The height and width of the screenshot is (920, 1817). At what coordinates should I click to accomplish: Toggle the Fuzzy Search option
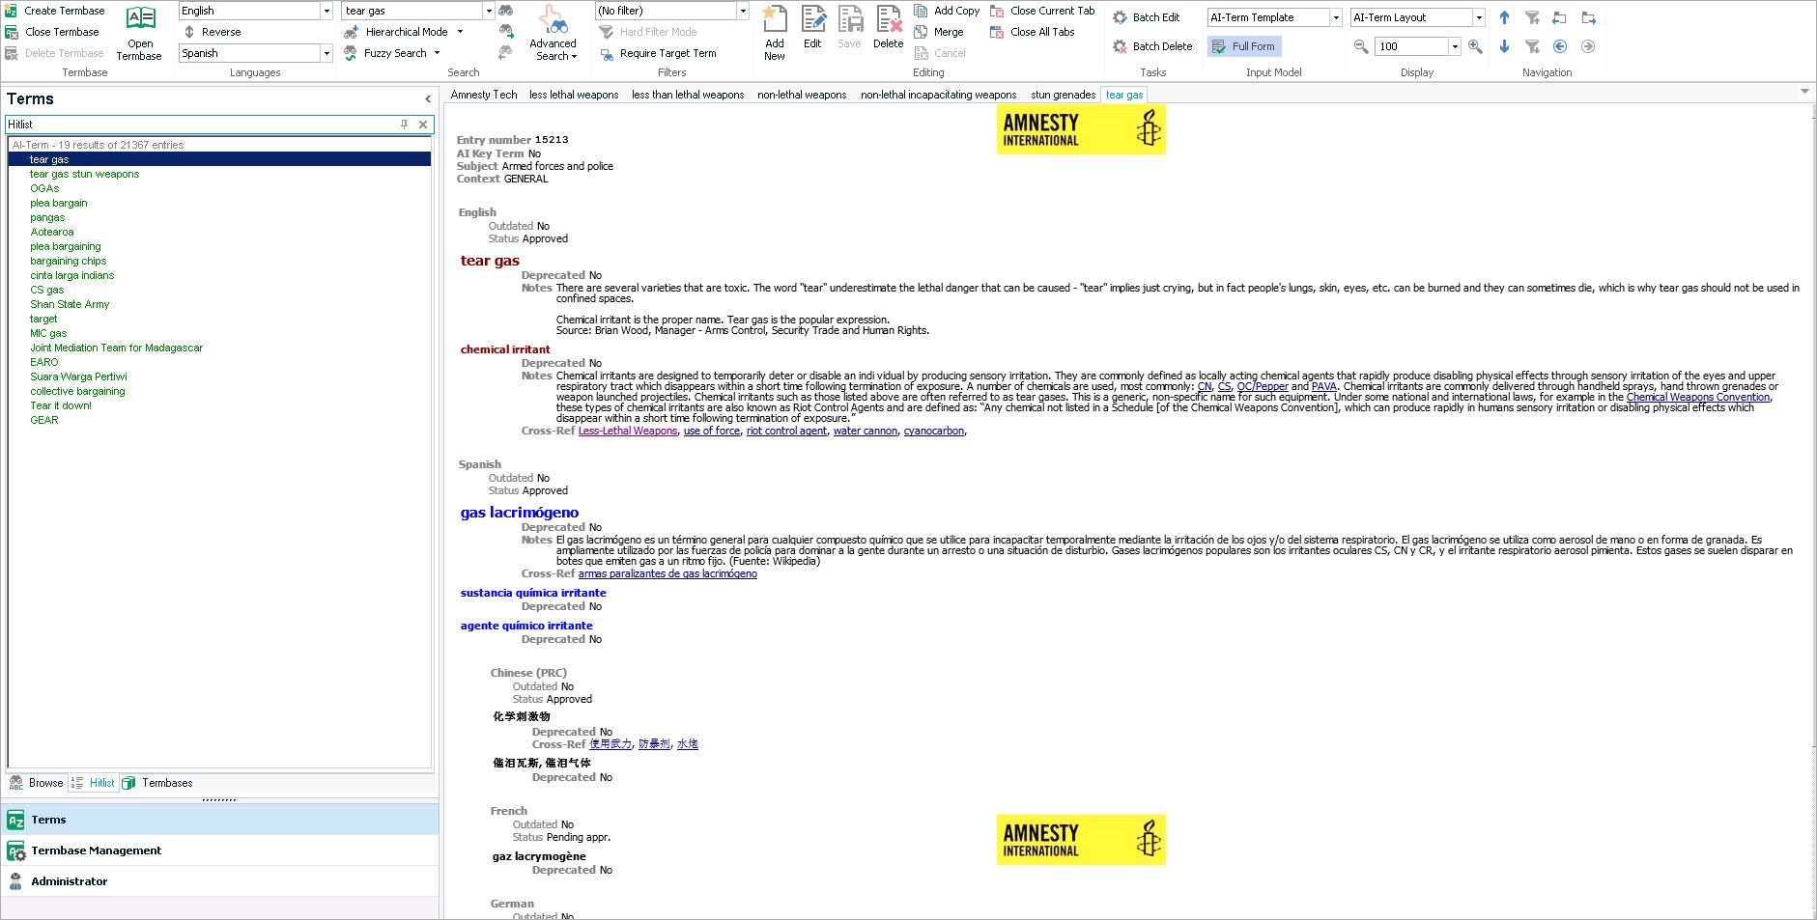pyautogui.click(x=386, y=53)
